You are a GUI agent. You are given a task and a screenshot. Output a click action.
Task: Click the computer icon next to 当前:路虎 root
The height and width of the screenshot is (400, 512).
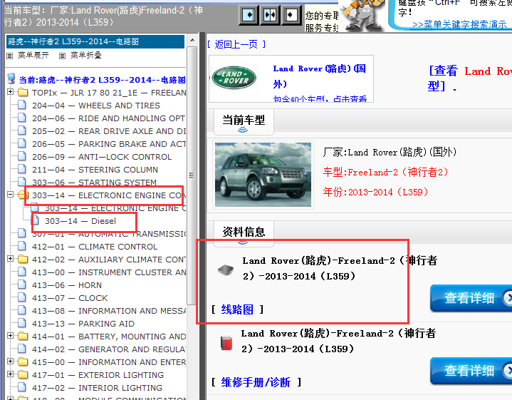(x=11, y=78)
